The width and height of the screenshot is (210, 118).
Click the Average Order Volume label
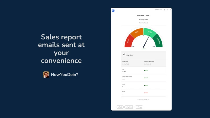[x=127, y=77]
